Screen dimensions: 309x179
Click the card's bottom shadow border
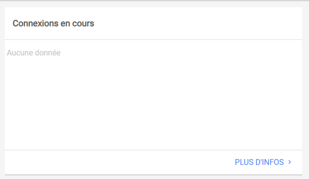(153, 175)
